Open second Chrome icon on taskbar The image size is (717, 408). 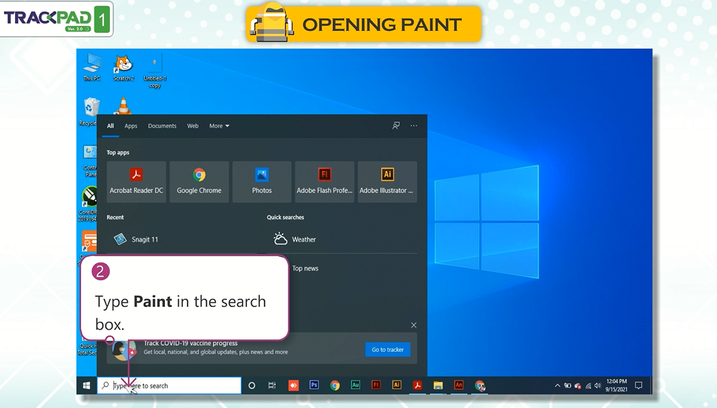pyautogui.click(x=480, y=386)
